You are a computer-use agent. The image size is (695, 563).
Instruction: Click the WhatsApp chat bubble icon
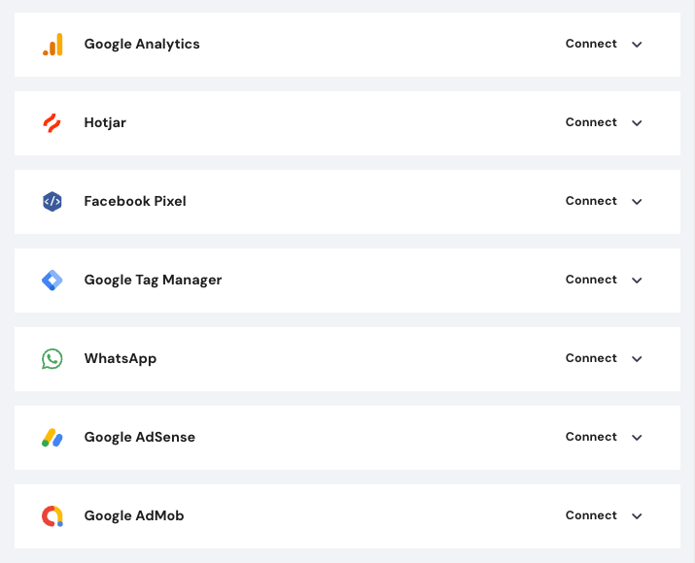pyautogui.click(x=52, y=359)
